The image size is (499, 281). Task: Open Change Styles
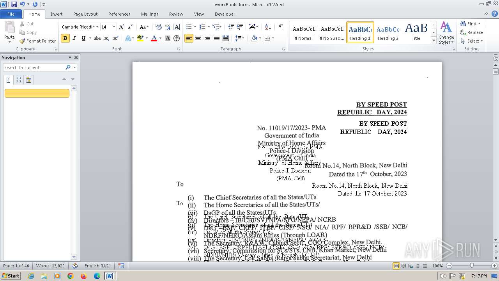pos(446,33)
